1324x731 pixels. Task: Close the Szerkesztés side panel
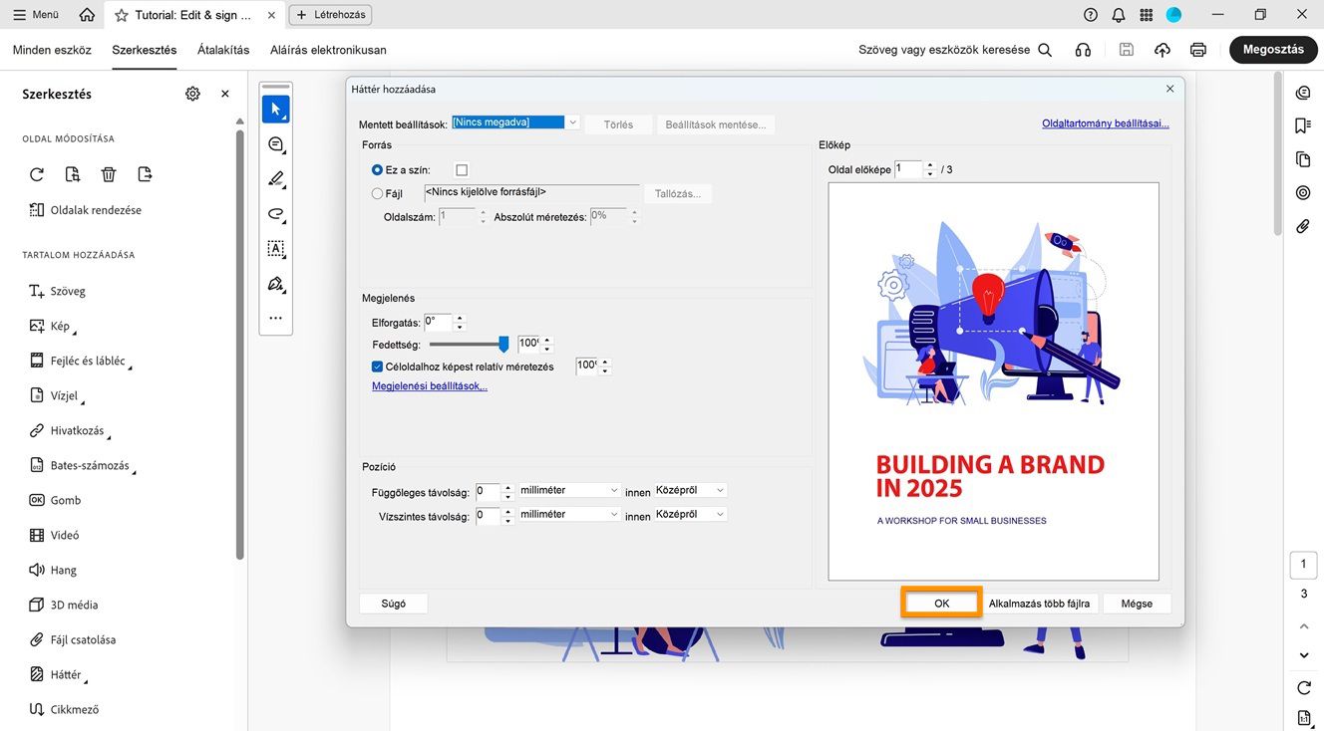[x=225, y=94]
